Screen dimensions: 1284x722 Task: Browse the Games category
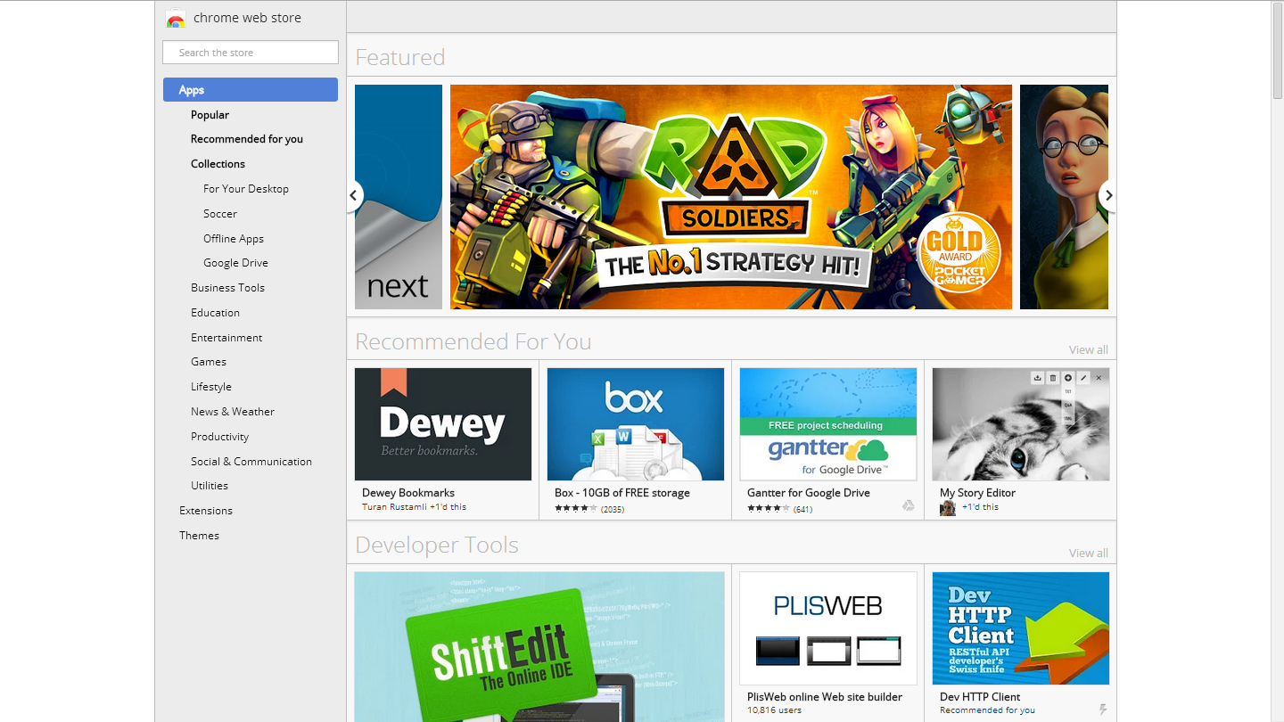point(209,362)
